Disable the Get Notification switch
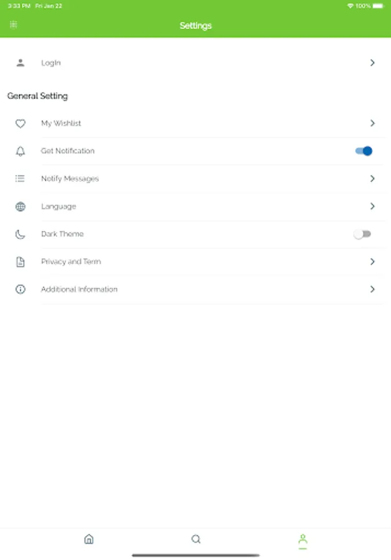Viewport: 391px width, 560px height. pos(364,151)
